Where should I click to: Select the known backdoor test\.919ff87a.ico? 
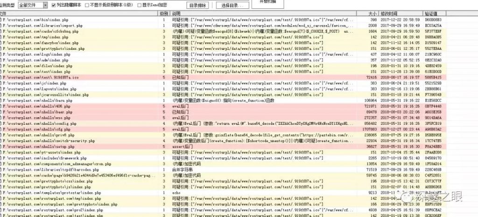223,77
